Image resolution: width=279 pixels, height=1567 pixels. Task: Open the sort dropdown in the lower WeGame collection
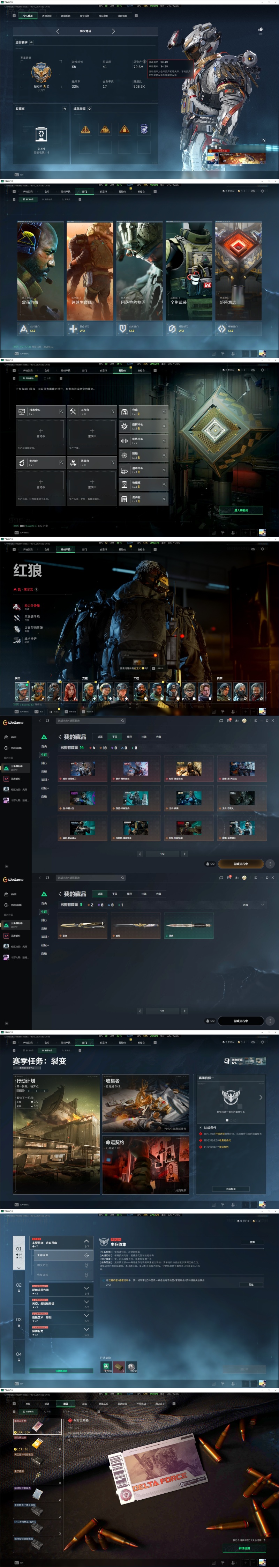[254, 904]
